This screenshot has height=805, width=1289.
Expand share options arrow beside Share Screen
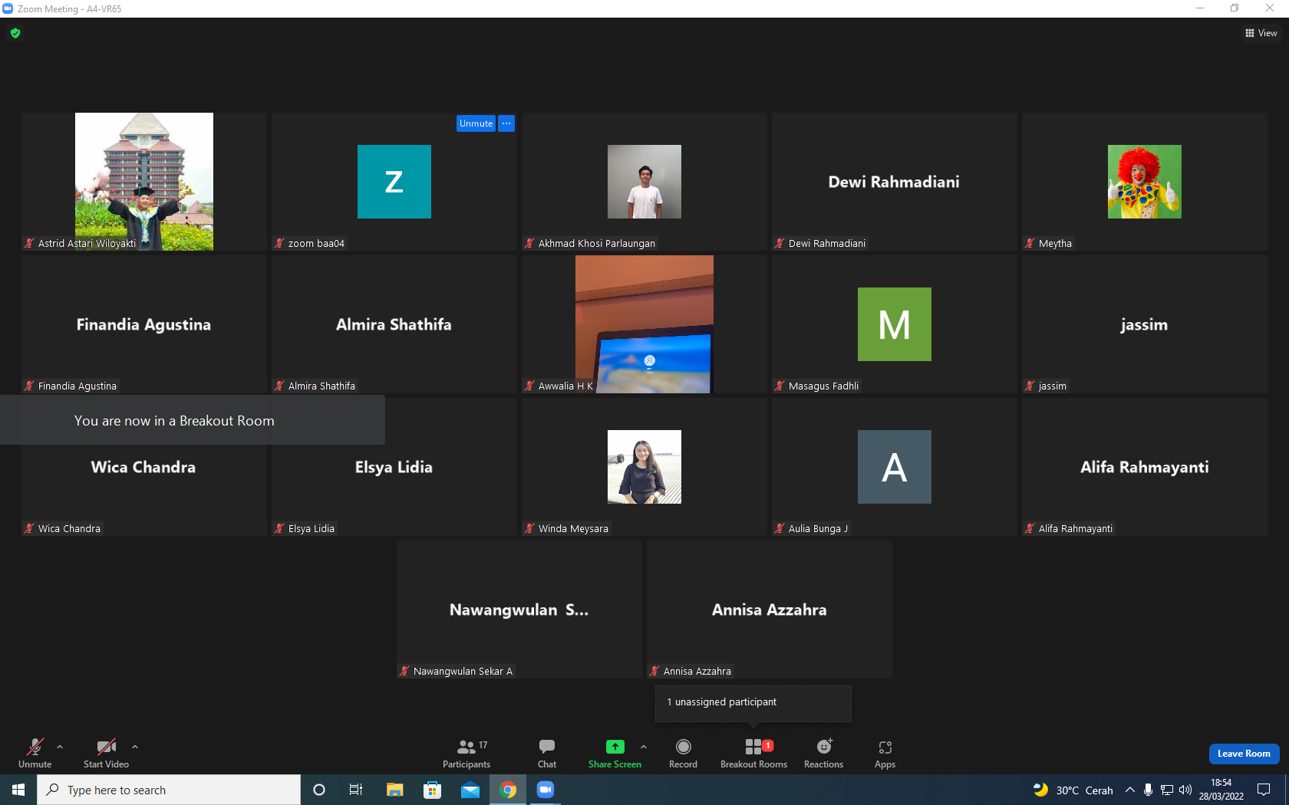644,746
